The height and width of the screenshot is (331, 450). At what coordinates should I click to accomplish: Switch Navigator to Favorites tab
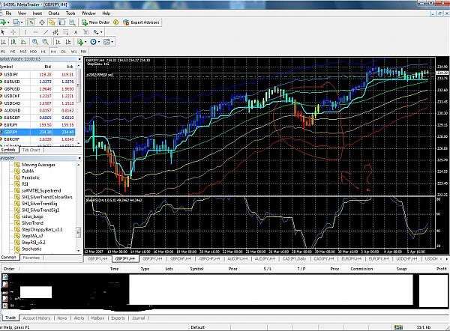pos(31,258)
